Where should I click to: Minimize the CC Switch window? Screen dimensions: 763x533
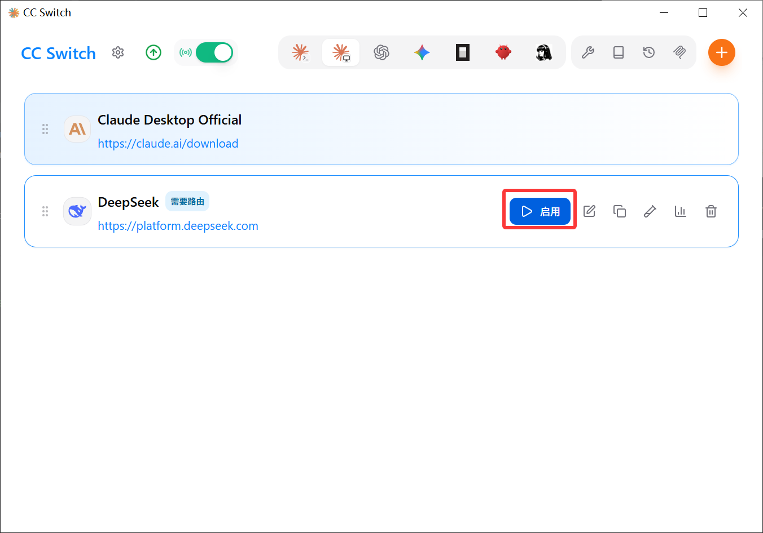[664, 12]
